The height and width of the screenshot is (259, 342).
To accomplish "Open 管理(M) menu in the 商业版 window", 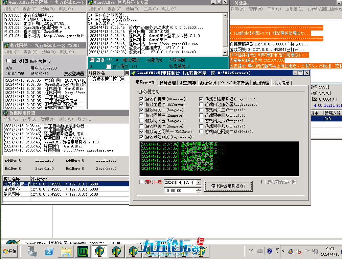I will click(x=256, y=9).
